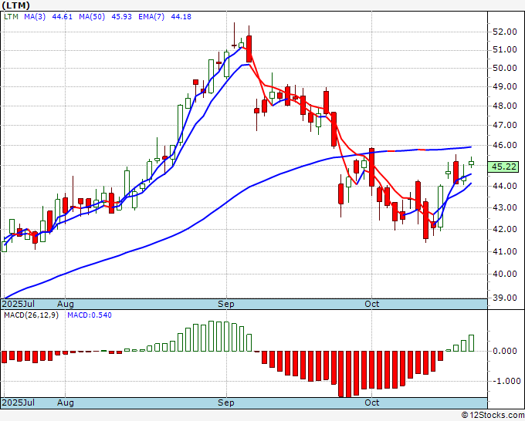Click the 46.00 price axis label
This screenshot has width=525, height=421.
pyautogui.click(x=505, y=145)
